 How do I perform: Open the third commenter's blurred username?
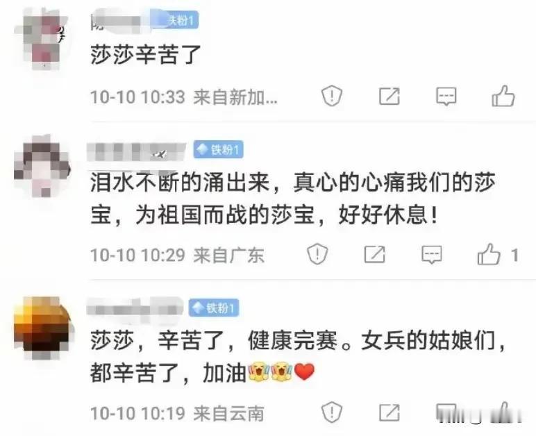(x=134, y=308)
